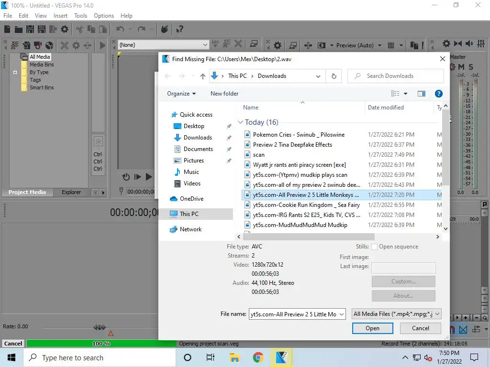The height and width of the screenshot is (367, 490).
Task: Open Google Chrome from the taskbar
Action: click(x=258, y=357)
